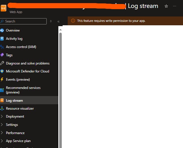Click the Web App subtitle label
This screenshot has width=183, height=148.
tap(16, 12)
